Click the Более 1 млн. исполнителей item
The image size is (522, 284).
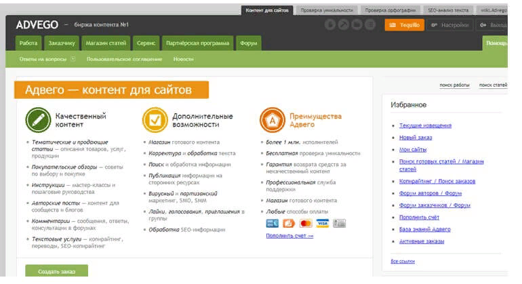click(x=302, y=142)
